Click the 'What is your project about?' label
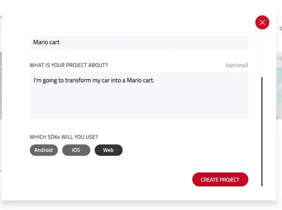 tap(69, 65)
